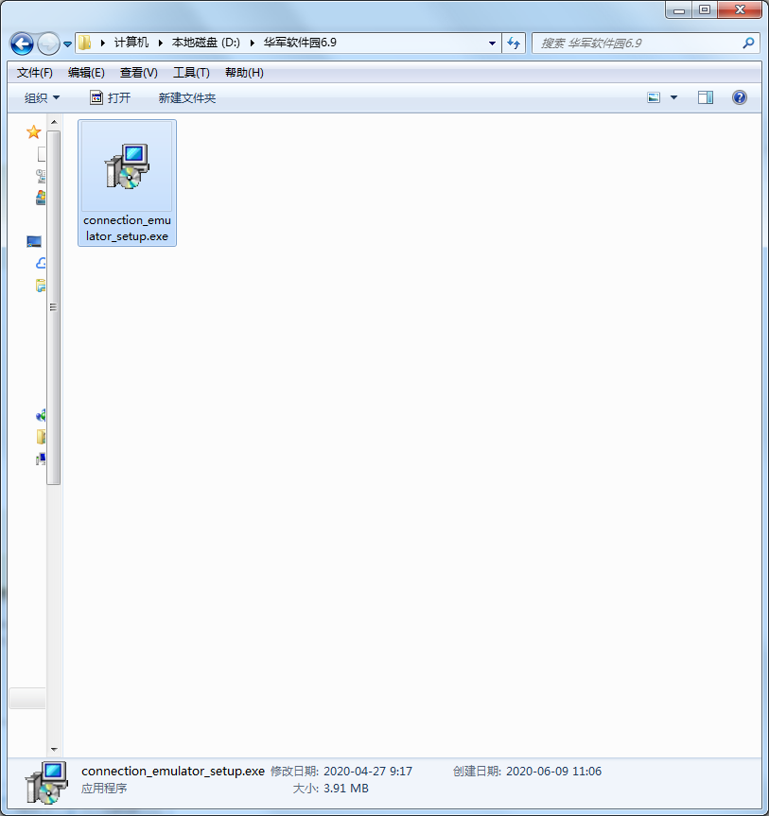Screen dimensions: 769x816
Task: Click the change view icon on the toolbar
Action: (652, 97)
